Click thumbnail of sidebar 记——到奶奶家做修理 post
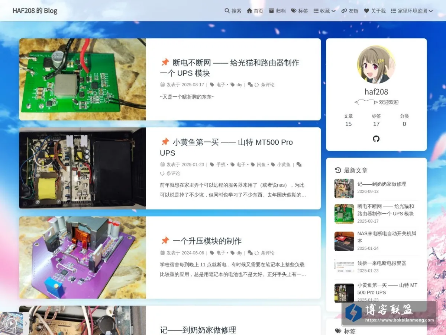The image size is (446, 335). tap(344, 188)
